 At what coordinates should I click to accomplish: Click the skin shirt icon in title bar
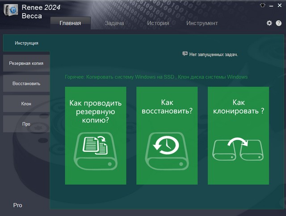262,5
